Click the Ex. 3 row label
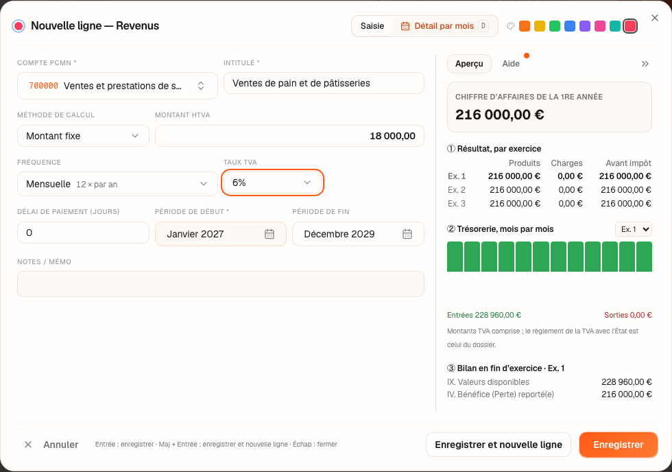Viewport: 672px width, 472px height. (x=457, y=204)
